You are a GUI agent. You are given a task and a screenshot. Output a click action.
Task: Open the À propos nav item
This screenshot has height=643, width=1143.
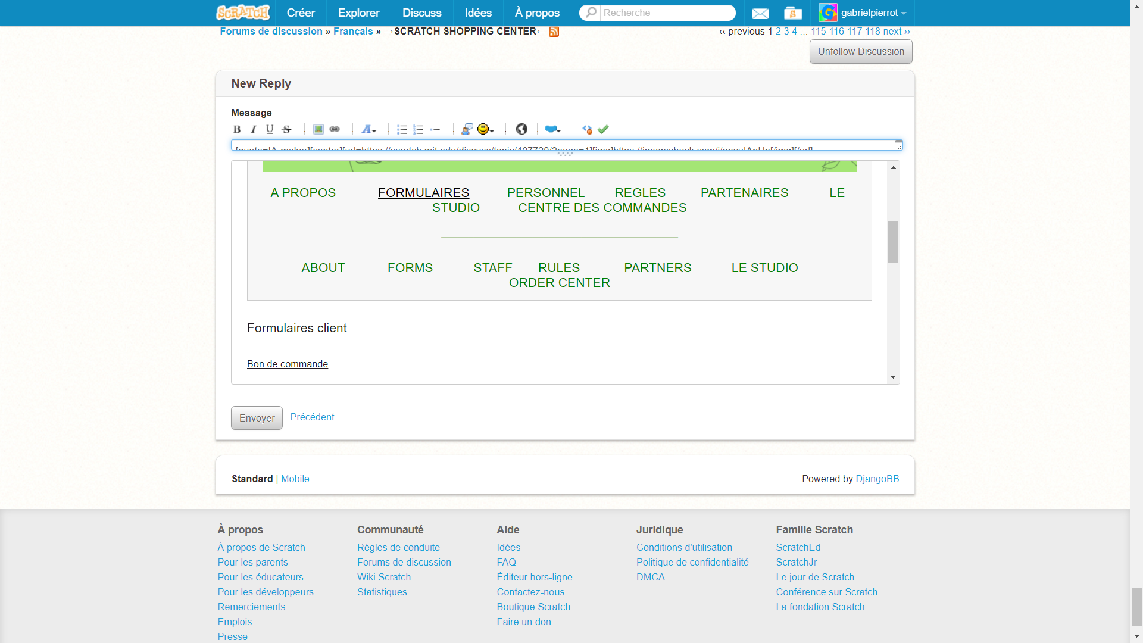coord(537,13)
